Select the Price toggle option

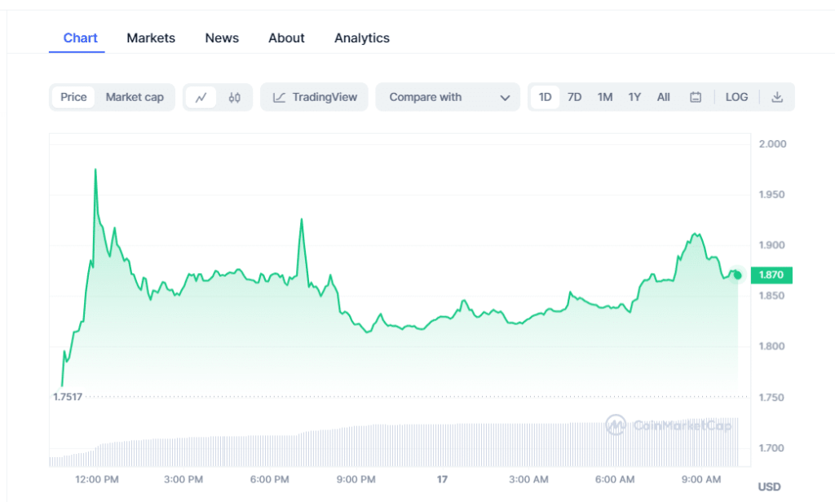click(73, 97)
